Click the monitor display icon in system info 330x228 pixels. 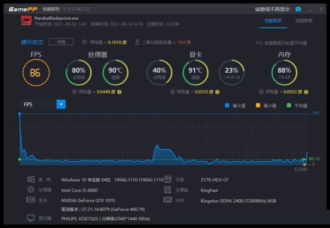click(31, 219)
